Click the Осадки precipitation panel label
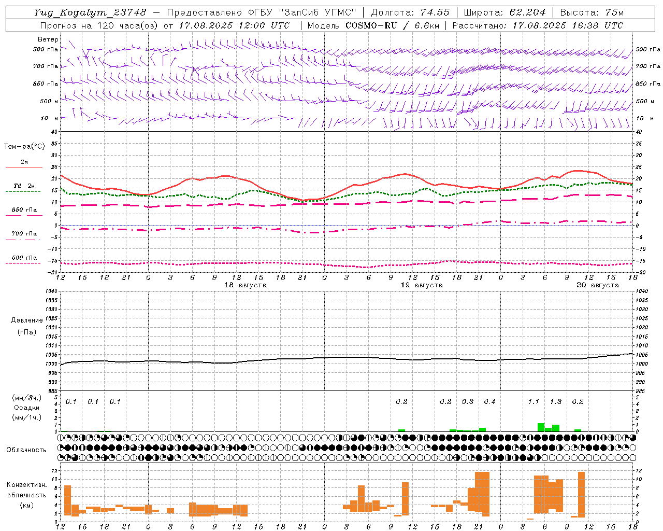The height and width of the screenshot is (531, 663). pyautogui.click(x=26, y=408)
